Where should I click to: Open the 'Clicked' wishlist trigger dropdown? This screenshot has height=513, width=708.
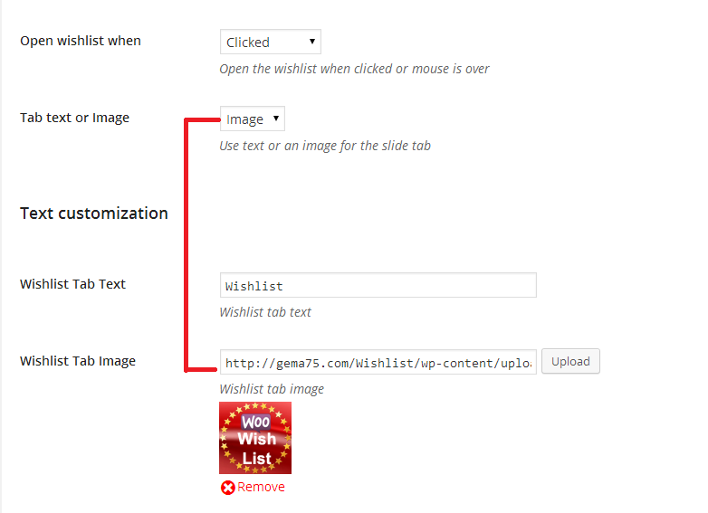click(270, 42)
